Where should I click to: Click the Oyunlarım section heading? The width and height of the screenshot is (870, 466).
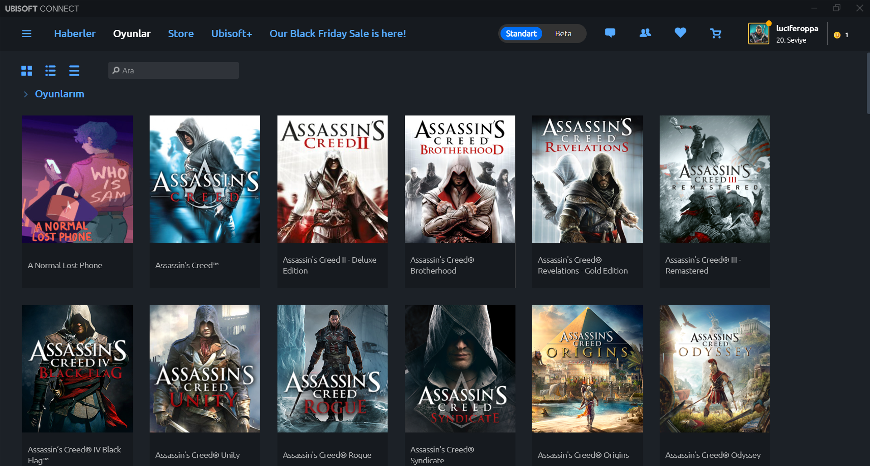(x=59, y=94)
